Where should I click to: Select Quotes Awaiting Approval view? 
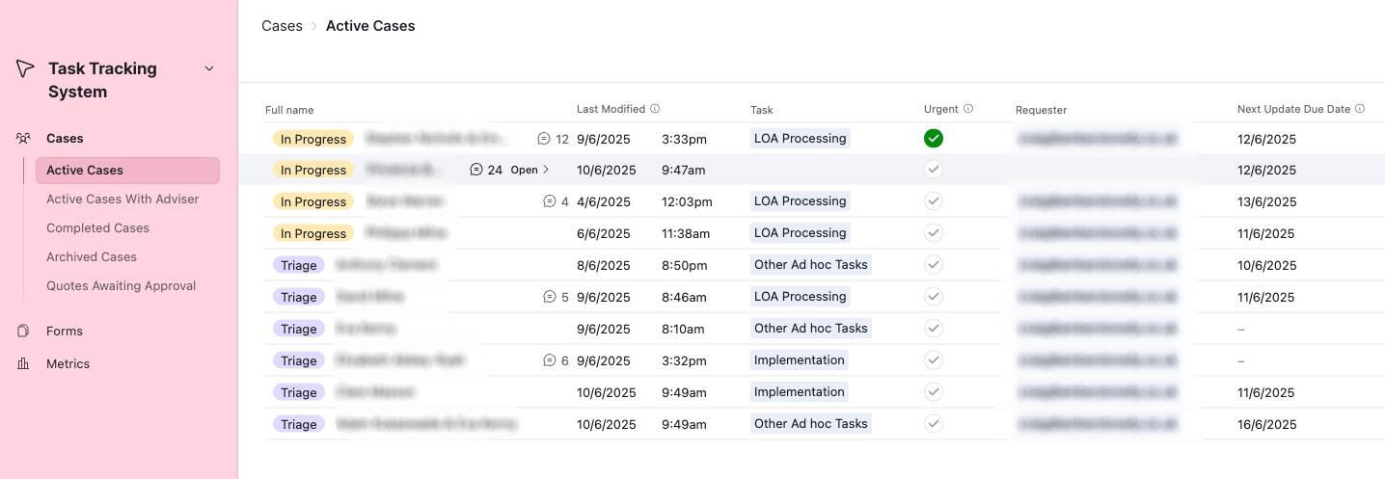[121, 286]
